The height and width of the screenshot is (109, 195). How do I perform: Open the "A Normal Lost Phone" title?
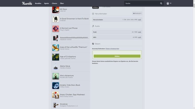click(x=69, y=28)
